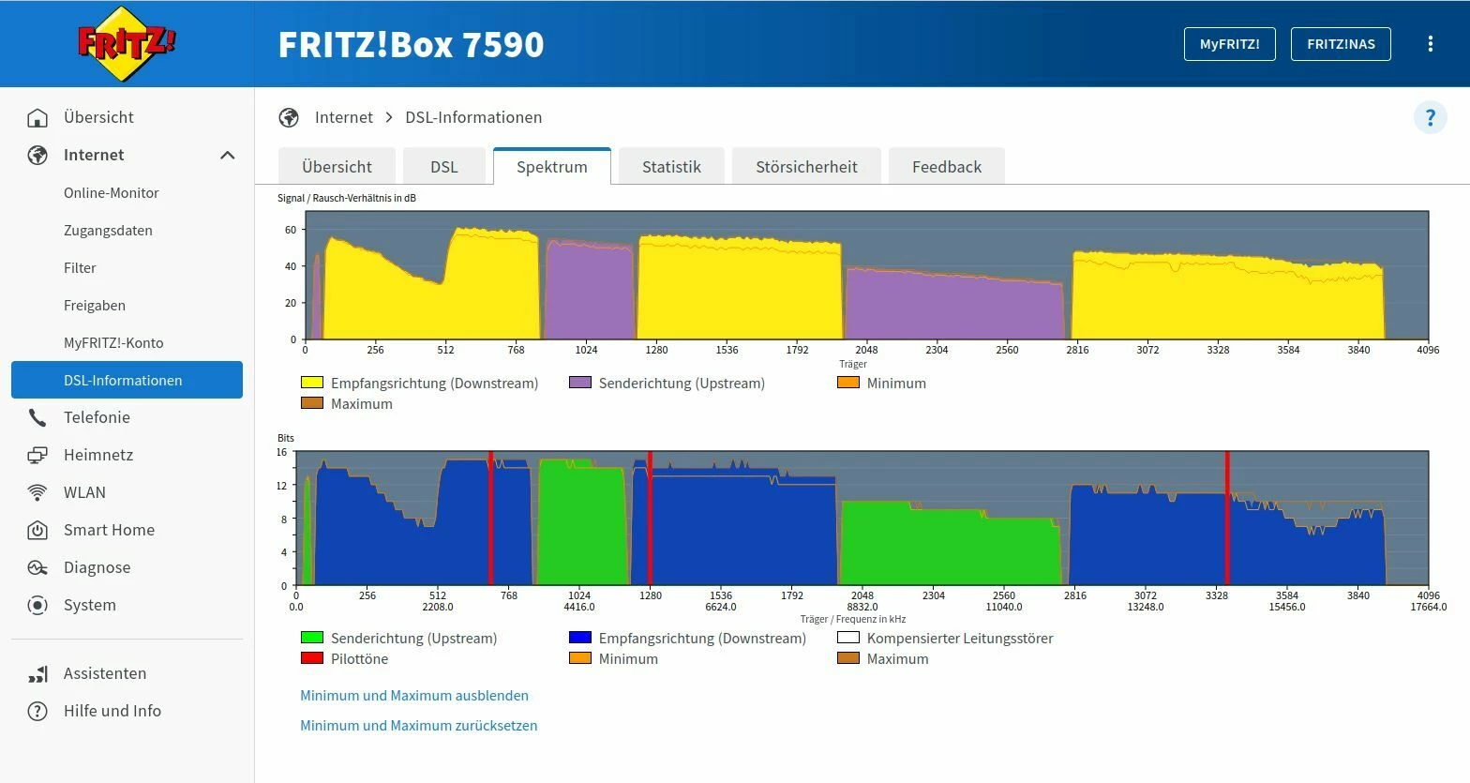
Task: Click the globe icon in the breadcrumb
Action: tap(289, 117)
